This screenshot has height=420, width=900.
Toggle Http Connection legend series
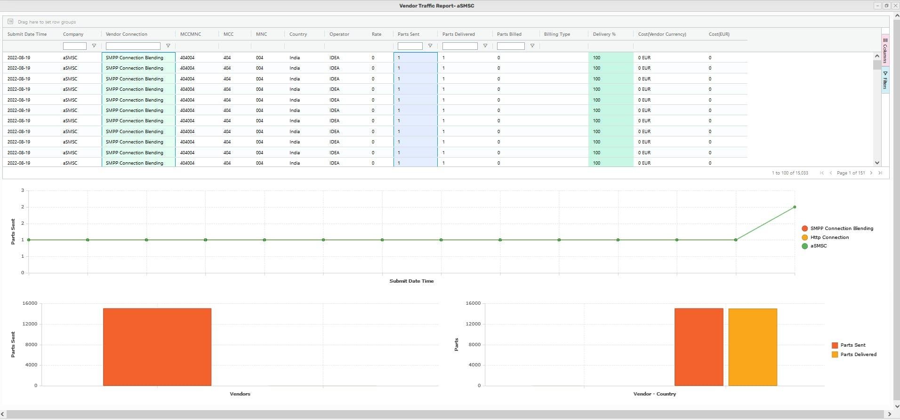point(804,238)
